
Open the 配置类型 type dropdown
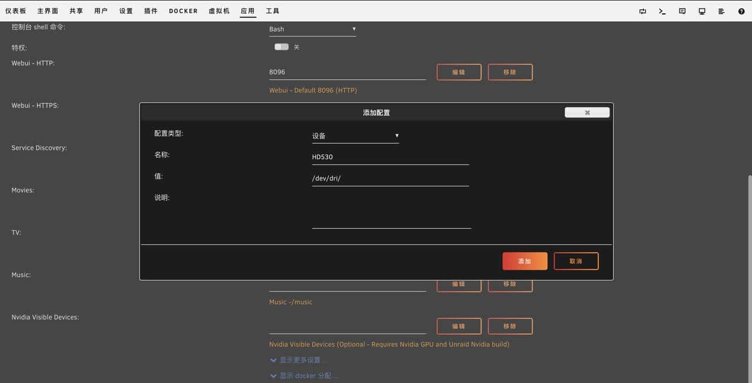[x=355, y=136]
